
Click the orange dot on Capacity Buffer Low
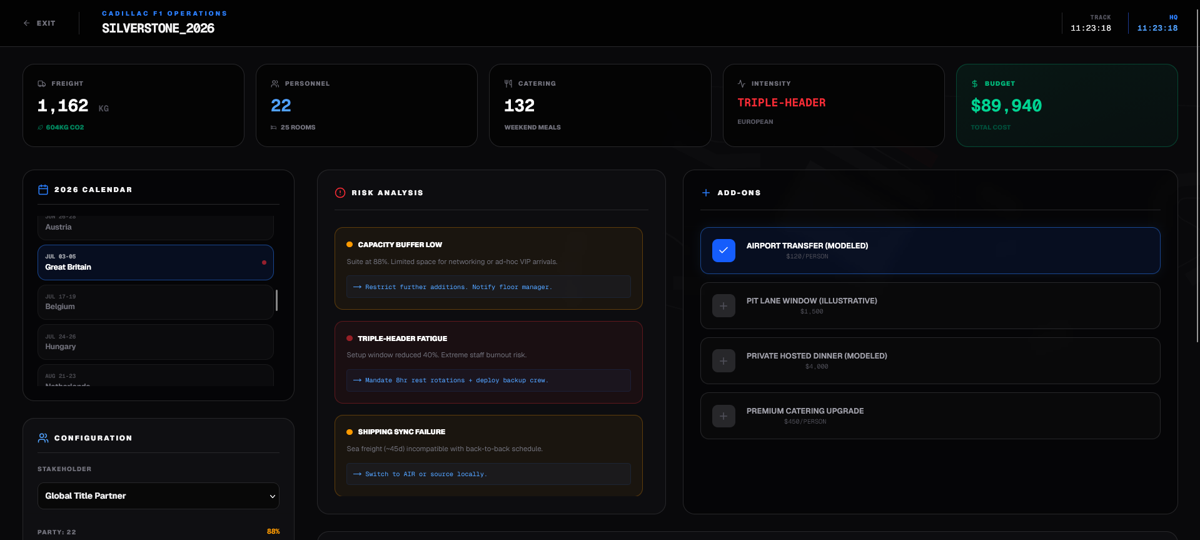350,245
